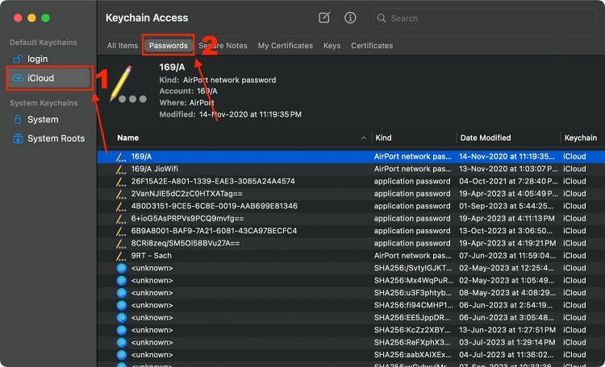Click kind cell SHA256:aabXAIXEx...

point(412,355)
